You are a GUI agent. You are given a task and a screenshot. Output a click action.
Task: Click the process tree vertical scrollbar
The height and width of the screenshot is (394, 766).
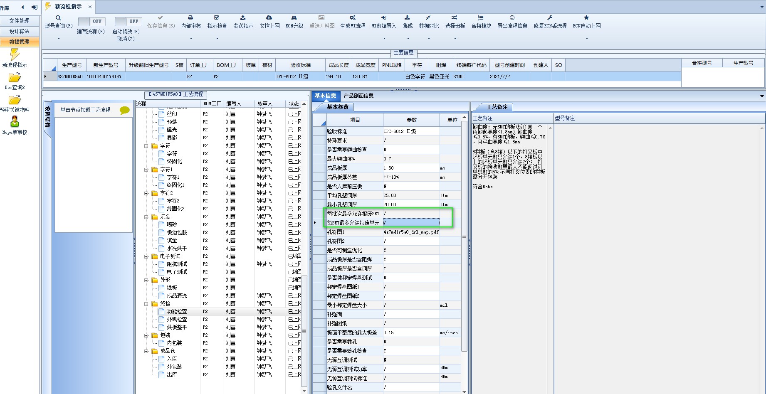tap(304, 331)
